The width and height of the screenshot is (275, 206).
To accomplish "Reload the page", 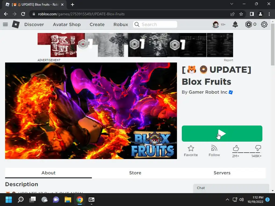I will (x=23, y=14).
